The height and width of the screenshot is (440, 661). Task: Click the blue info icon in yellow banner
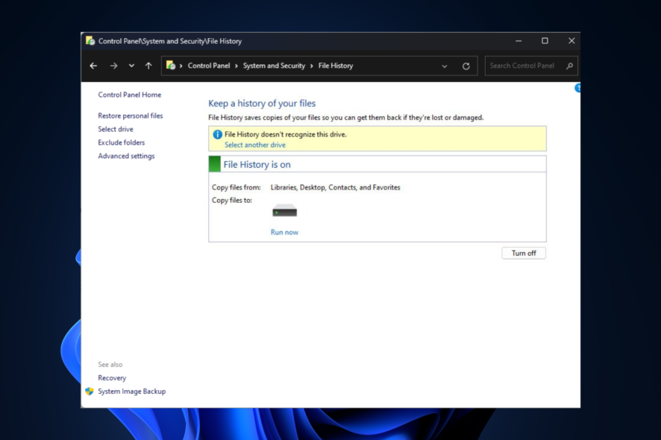pos(218,134)
